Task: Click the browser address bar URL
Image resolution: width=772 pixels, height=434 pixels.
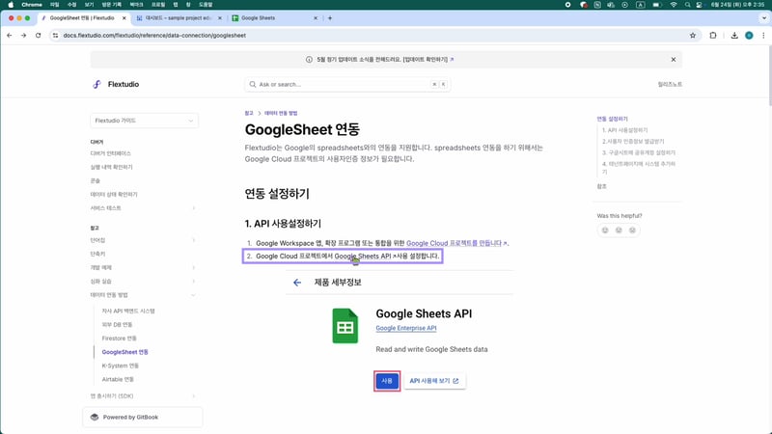Action: click(154, 36)
